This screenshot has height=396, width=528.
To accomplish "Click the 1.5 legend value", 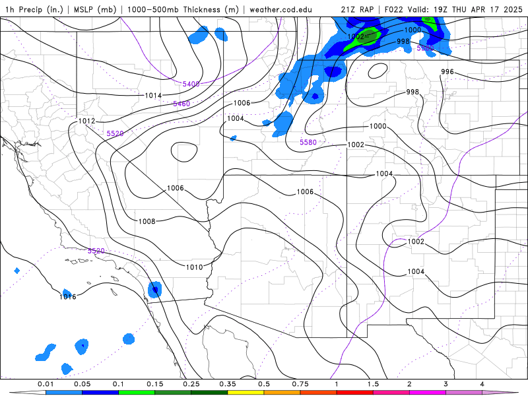I will point(373,384).
